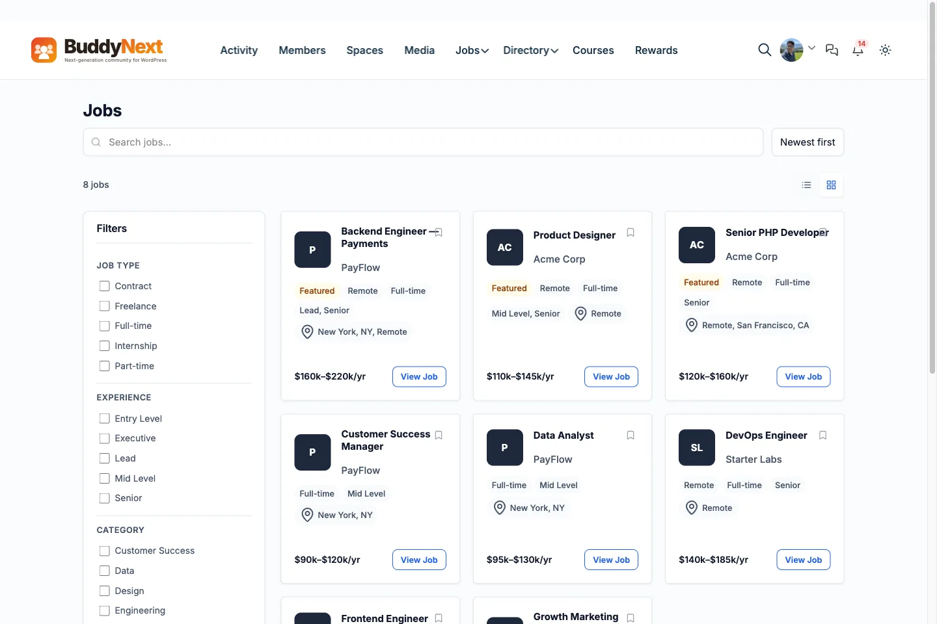The height and width of the screenshot is (624, 937).
Task: Bookmark the Senior PHP Developer job
Action: [x=823, y=233]
